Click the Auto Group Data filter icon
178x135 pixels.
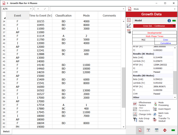pos(135,120)
